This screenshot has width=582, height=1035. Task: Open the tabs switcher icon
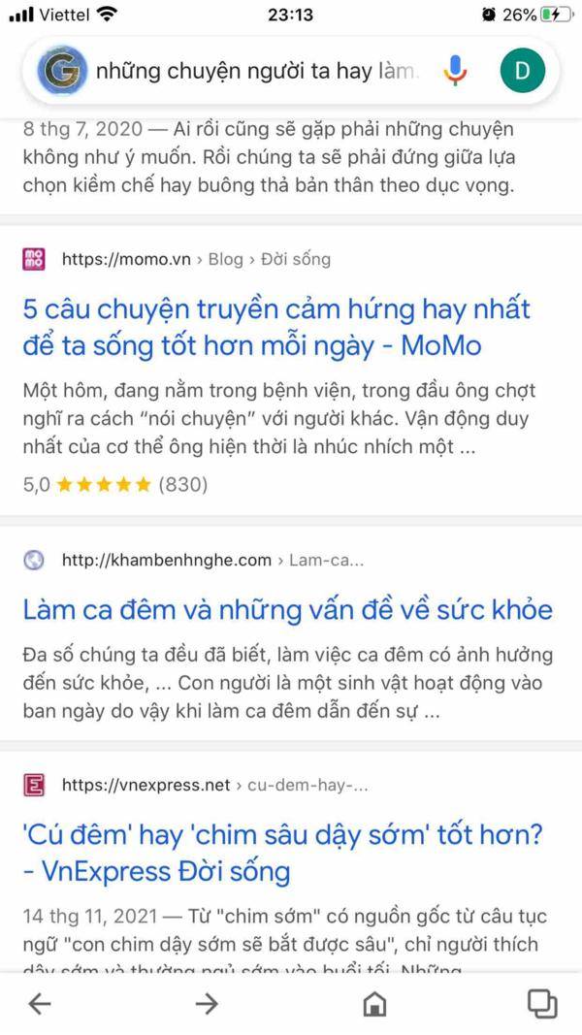(x=542, y=1004)
